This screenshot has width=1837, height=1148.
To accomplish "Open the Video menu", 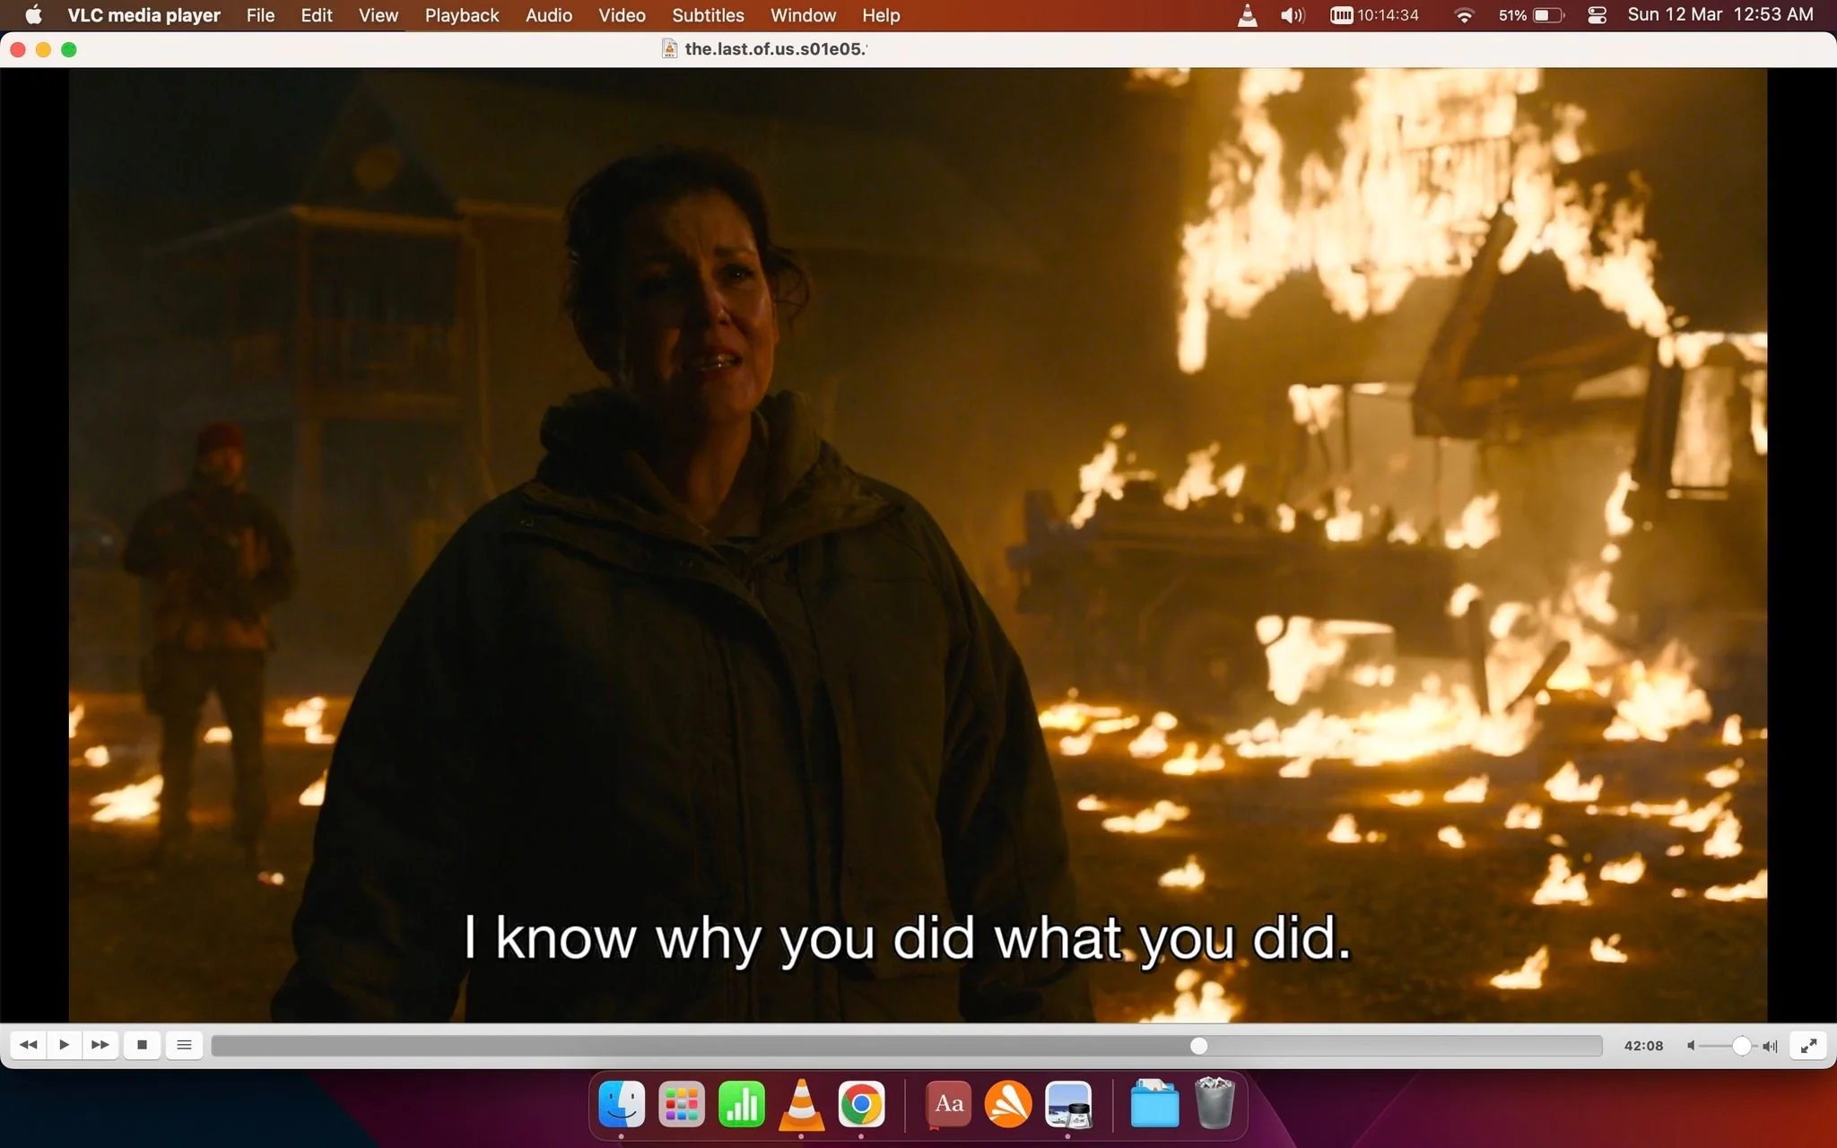I will click(x=622, y=15).
